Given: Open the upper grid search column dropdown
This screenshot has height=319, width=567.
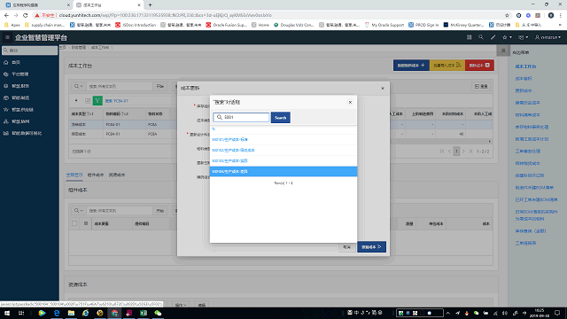Looking at the screenshot, I should point(79,87).
